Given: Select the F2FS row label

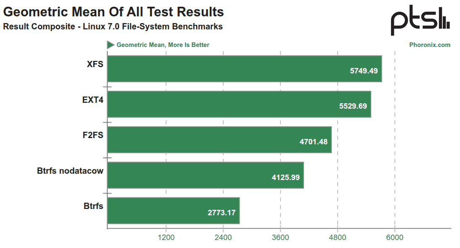Looking at the screenshot, I should (93, 135).
